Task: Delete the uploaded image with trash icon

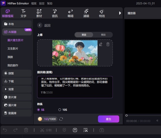Action: 108,44
